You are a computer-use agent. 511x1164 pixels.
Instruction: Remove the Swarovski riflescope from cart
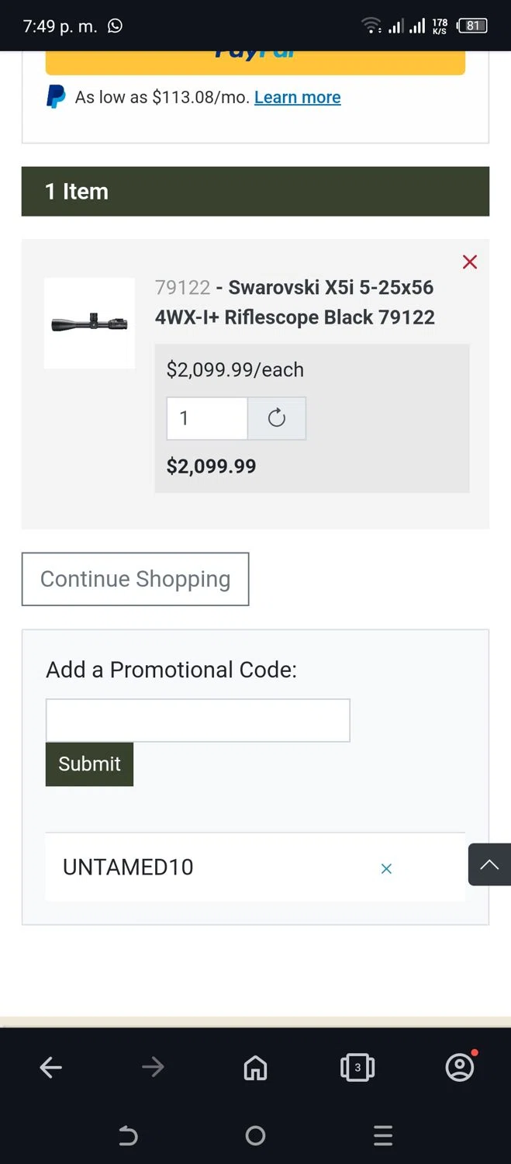[x=469, y=262]
